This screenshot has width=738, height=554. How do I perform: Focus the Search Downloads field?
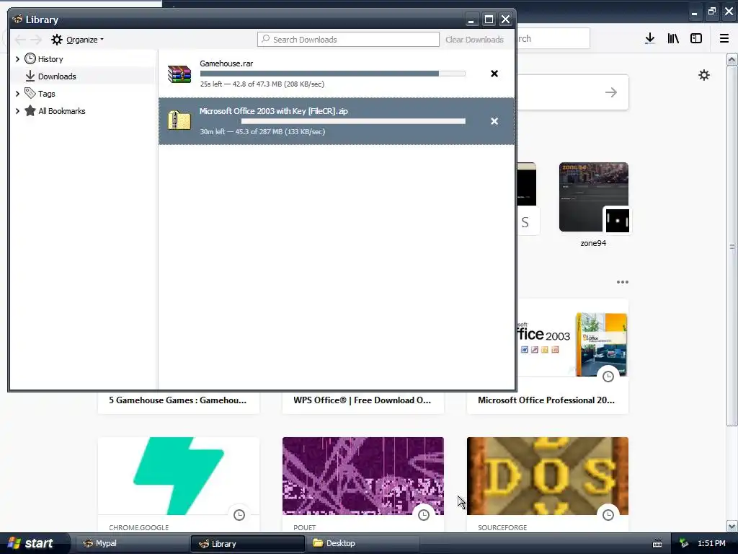point(348,40)
